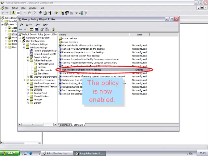Click Find Objects icon in Active Directory toolbar
208x156 pixels.
point(81,13)
